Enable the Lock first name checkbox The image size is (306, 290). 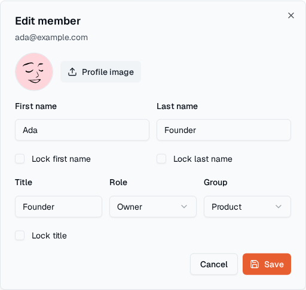[20, 159]
